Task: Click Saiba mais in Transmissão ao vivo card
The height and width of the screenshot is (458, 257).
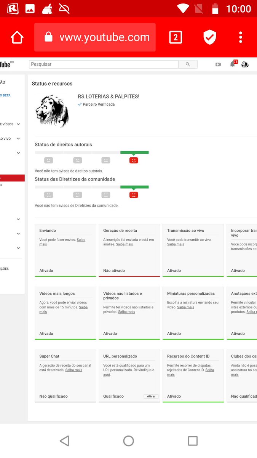Action: [176, 244]
